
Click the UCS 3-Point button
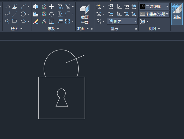pos(134,14)
